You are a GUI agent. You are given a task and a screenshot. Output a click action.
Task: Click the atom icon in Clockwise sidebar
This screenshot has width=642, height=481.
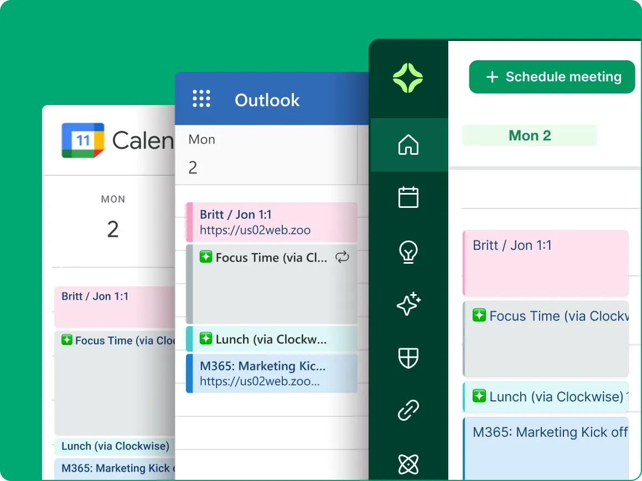coord(408,464)
